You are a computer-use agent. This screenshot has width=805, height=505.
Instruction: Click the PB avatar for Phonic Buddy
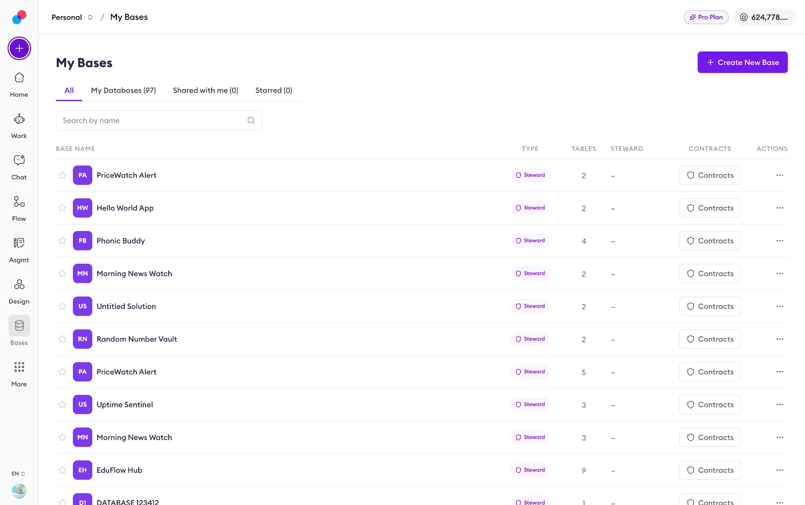point(83,240)
